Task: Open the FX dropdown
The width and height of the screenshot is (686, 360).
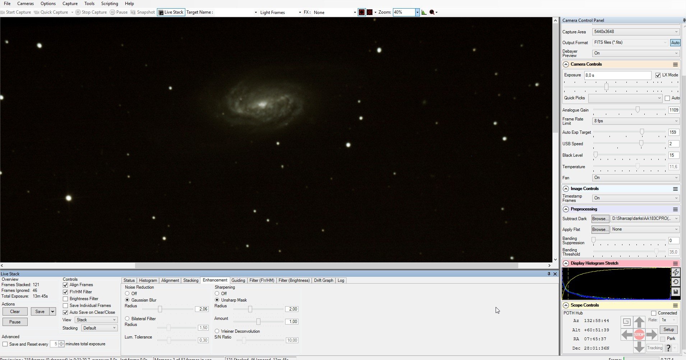Action: click(x=334, y=12)
